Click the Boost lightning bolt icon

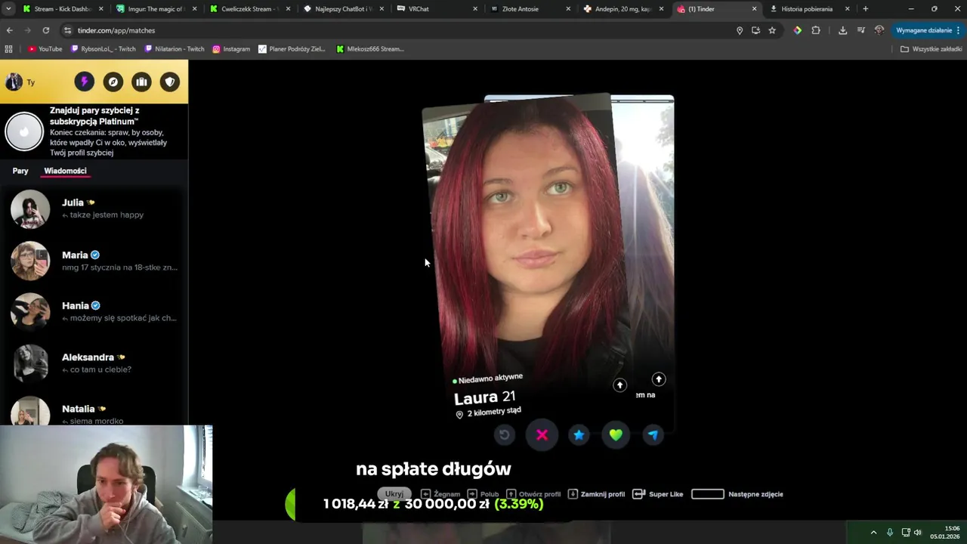click(x=84, y=82)
